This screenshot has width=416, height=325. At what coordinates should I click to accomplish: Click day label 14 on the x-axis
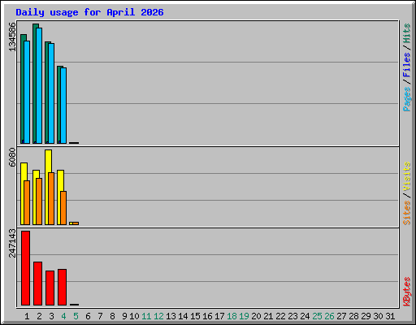183,316
